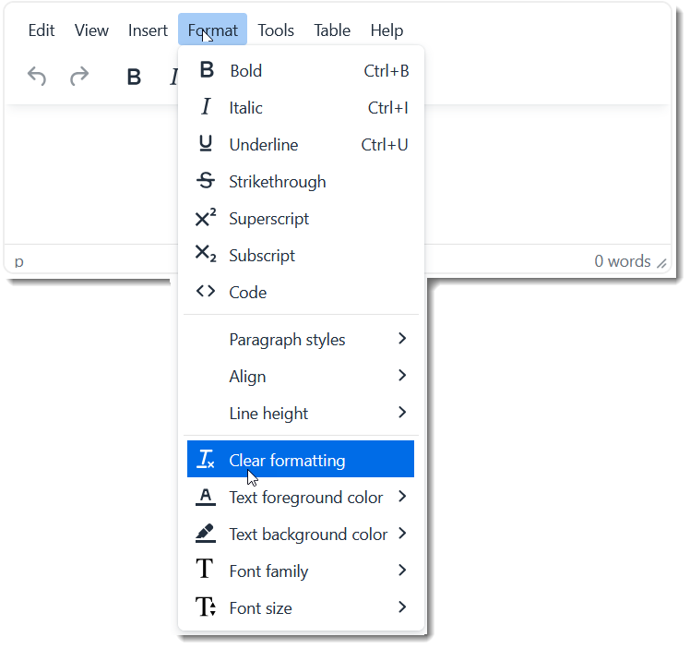
Task: Expand the Align submenu chevron
Action: (402, 375)
